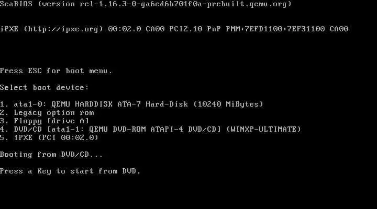The image size is (377, 209).
Task: Click the prebuilt.qemu.org text
Action: click(x=249, y=4)
